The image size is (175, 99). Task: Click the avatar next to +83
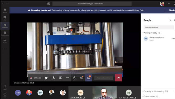(x=29, y=93)
